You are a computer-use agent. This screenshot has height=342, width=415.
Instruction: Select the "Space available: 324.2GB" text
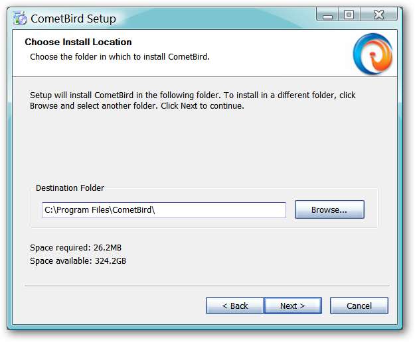pyautogui.click(x=78, y=260)
